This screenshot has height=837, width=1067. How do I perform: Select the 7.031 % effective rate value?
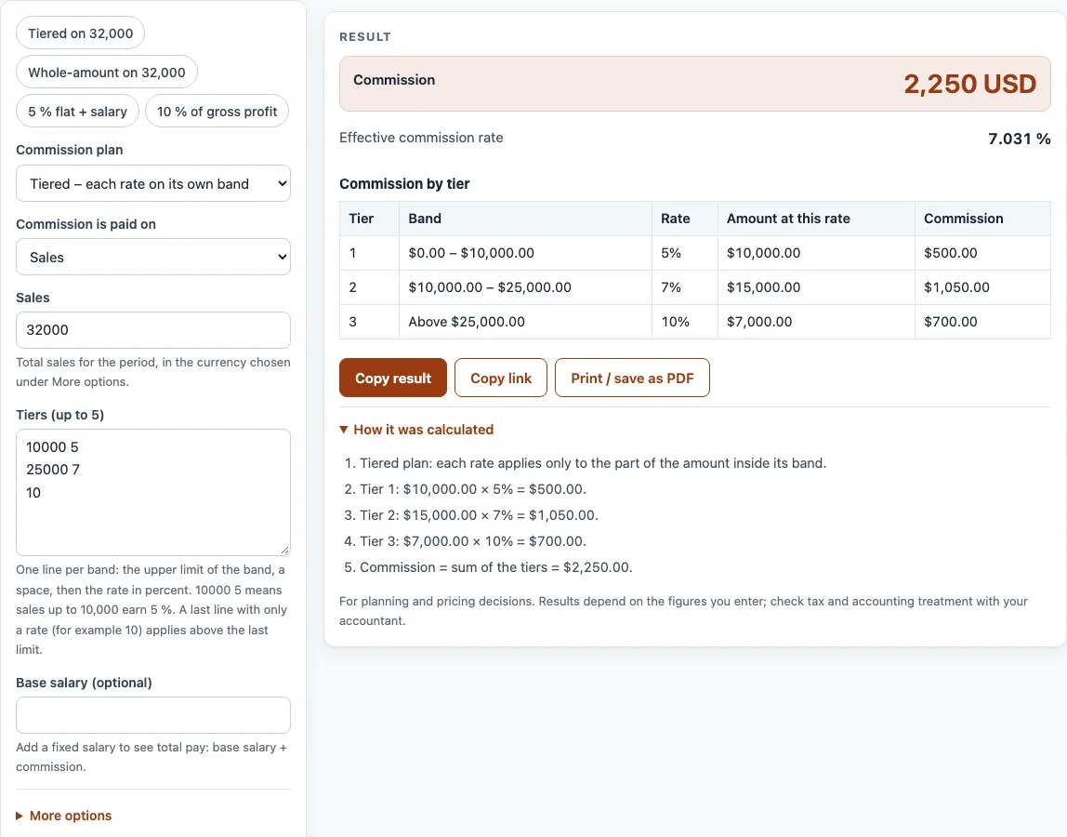[x=1020, y=139]
